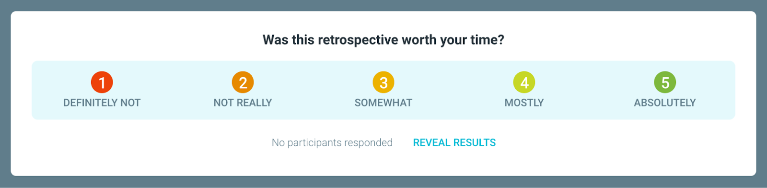Pick the yellow number 3 rating circle

coord(383,82)
